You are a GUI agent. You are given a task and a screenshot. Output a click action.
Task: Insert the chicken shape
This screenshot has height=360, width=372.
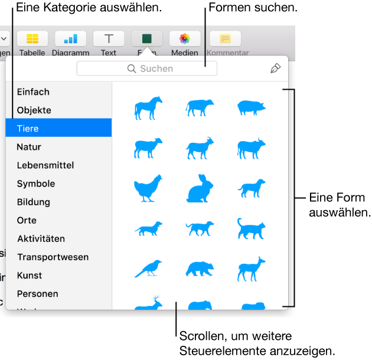tap(148, 188)
